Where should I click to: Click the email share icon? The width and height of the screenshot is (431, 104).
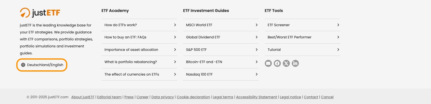[x=268, y=63]
